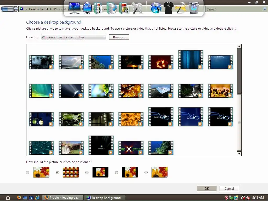Expand breadcrumb arrow before Control Panel
Image resolution: width=268 pixels, height=201 pixels.
click(26, 9)
